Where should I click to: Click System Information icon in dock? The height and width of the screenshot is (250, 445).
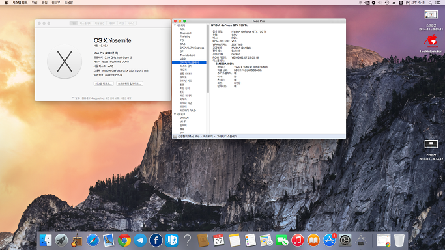[x=361, y=240]
